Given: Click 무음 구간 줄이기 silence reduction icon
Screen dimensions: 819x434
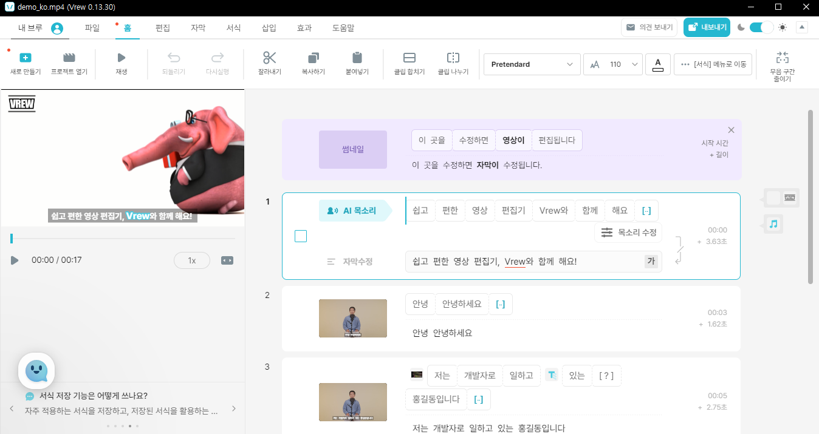Looking at the screenshot, I should pyautogui.click(x=783, y=58).
